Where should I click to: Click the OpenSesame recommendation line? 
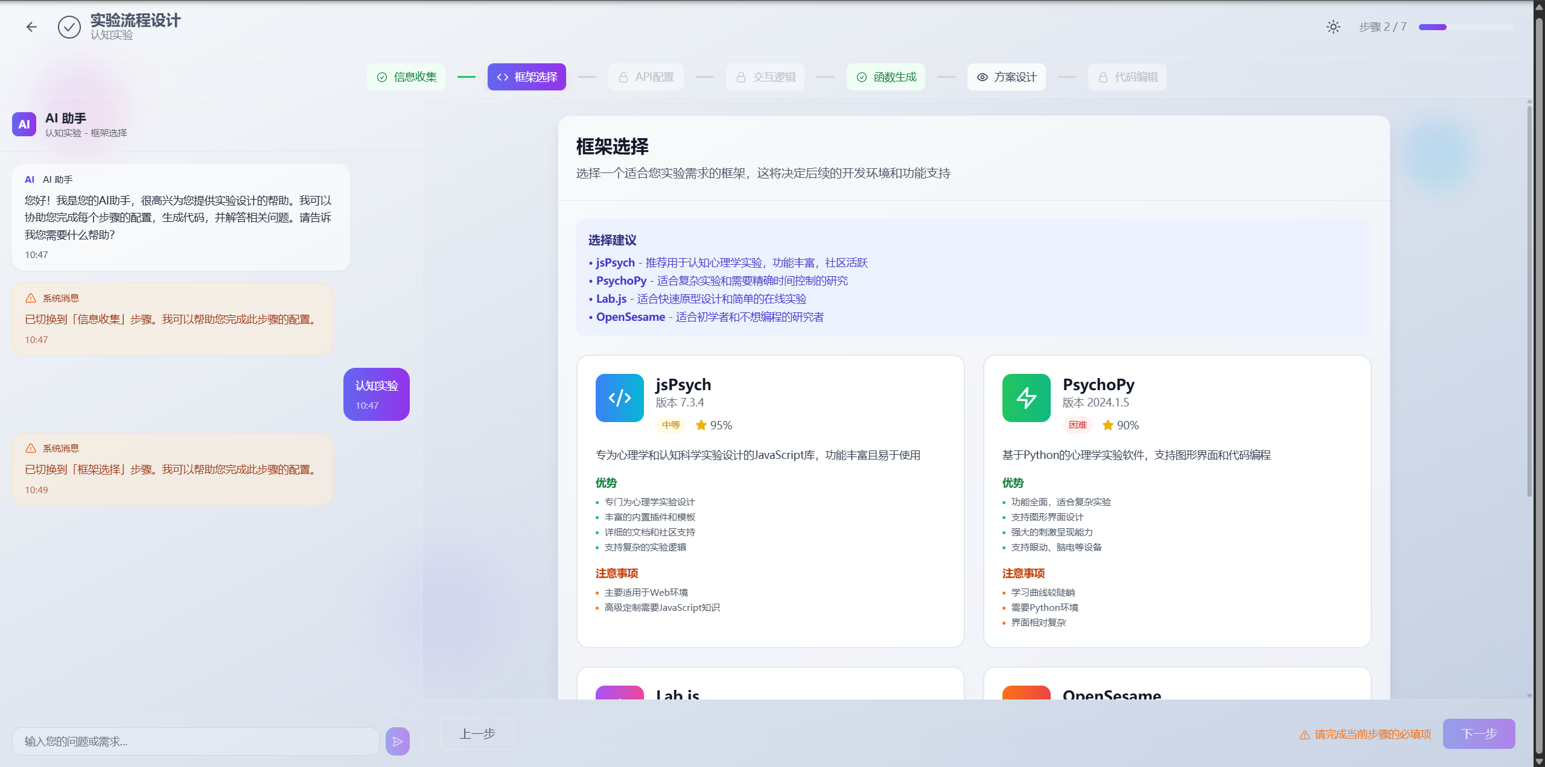click(x=706, y=317)
